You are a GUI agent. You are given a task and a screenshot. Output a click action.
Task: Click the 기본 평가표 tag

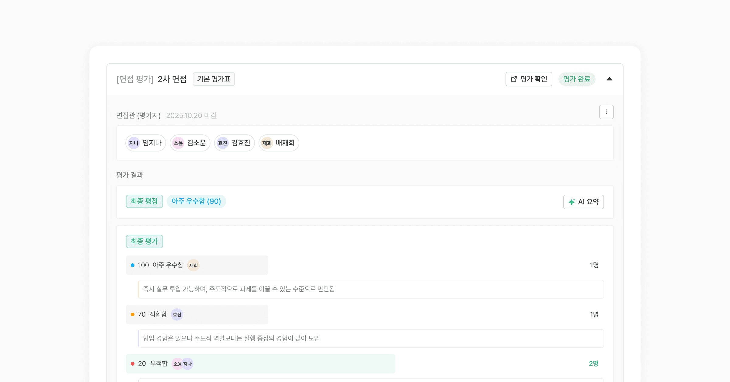click(214, 79)
